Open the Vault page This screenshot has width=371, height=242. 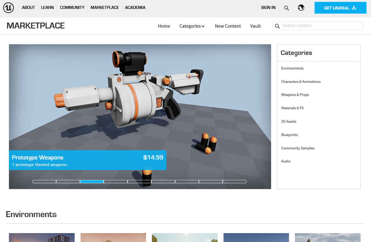[256, 26]
